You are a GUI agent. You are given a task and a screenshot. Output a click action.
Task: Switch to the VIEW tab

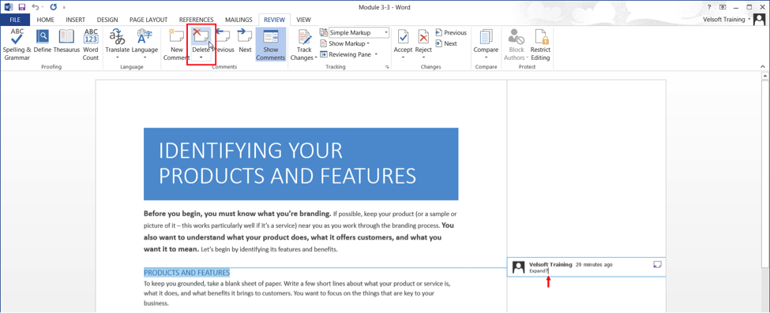tap(303, 20)
